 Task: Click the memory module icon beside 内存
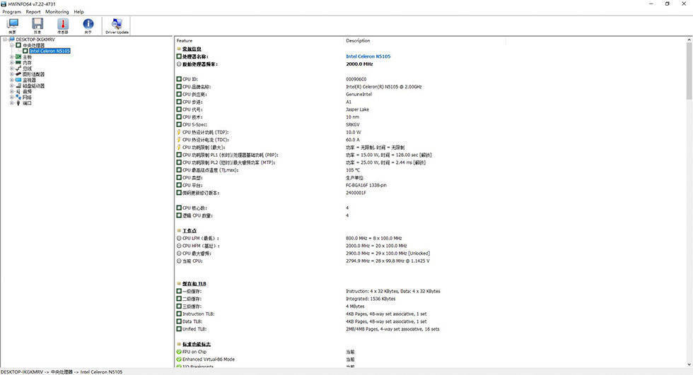18,63
